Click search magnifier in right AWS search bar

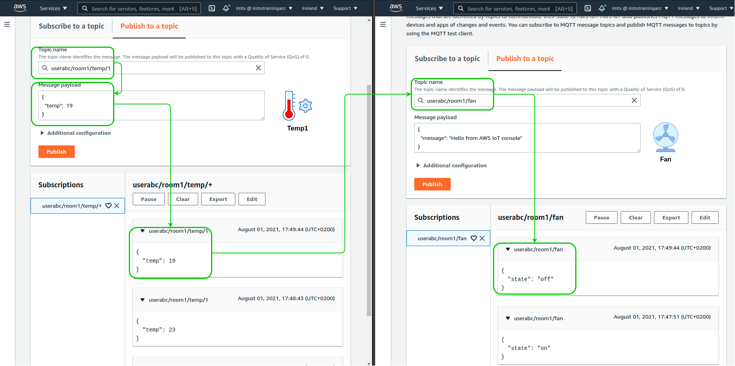pos(461,8)
